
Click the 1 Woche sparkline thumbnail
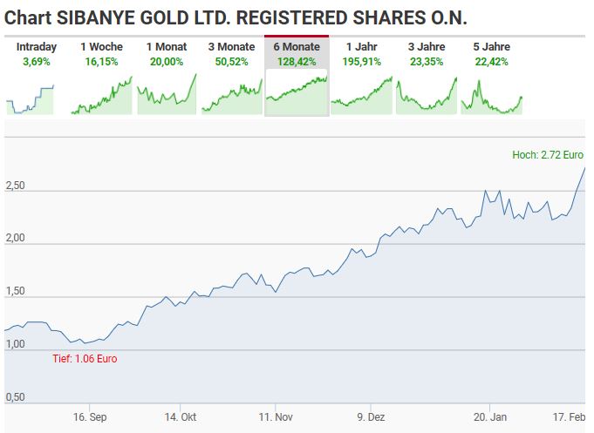(x=101, y=95)
